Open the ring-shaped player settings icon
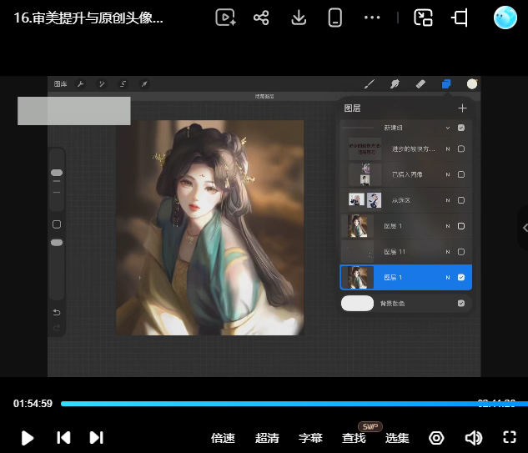The image size is (528, 453). [436, 438]
